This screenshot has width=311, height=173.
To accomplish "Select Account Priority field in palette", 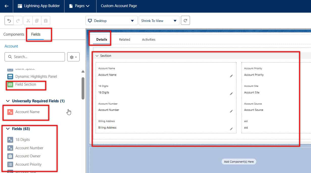I will (25, 164).
